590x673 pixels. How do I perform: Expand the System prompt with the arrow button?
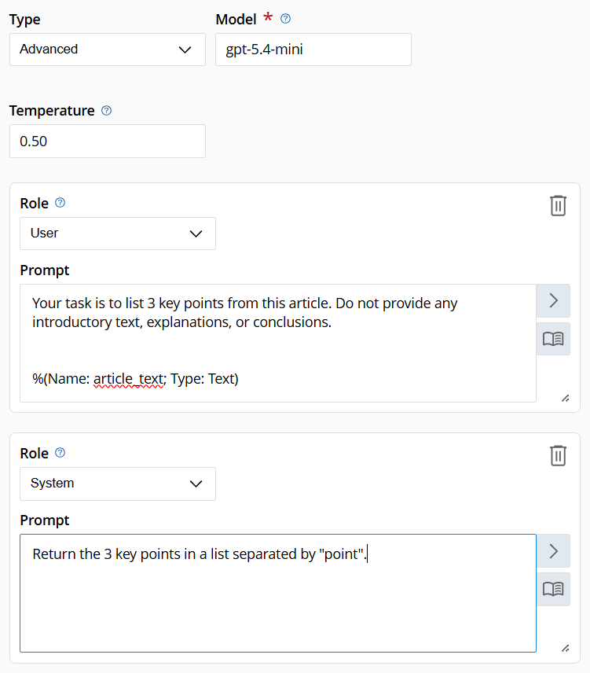[x=553, y=550]
